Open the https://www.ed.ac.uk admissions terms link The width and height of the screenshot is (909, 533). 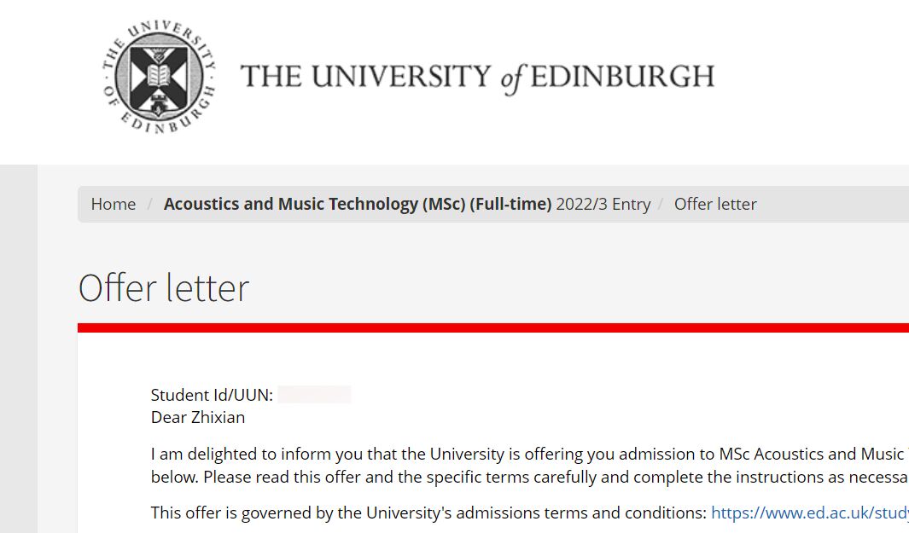(x=810, y=513)
